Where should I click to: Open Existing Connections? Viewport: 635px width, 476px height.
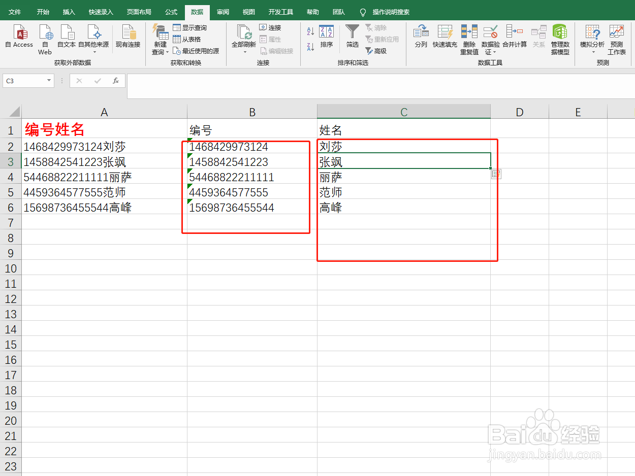128,36
